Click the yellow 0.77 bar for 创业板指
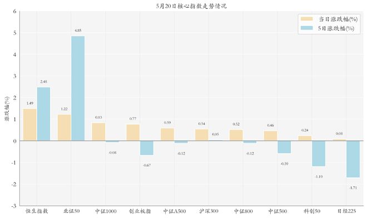This screenshot has height=218, width=367. pyautogui.click(x=133, y=132)
